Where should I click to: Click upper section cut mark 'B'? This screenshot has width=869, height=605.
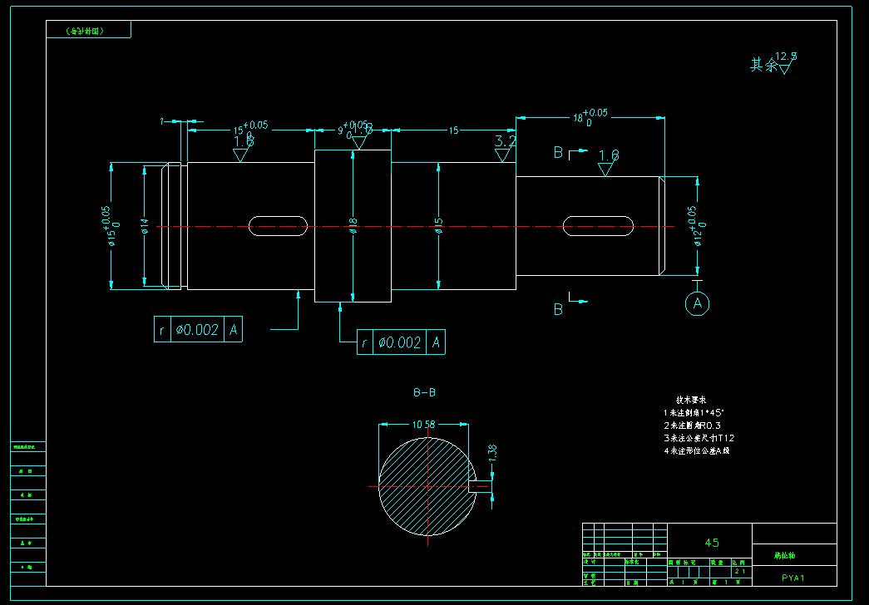pos(558,152)
